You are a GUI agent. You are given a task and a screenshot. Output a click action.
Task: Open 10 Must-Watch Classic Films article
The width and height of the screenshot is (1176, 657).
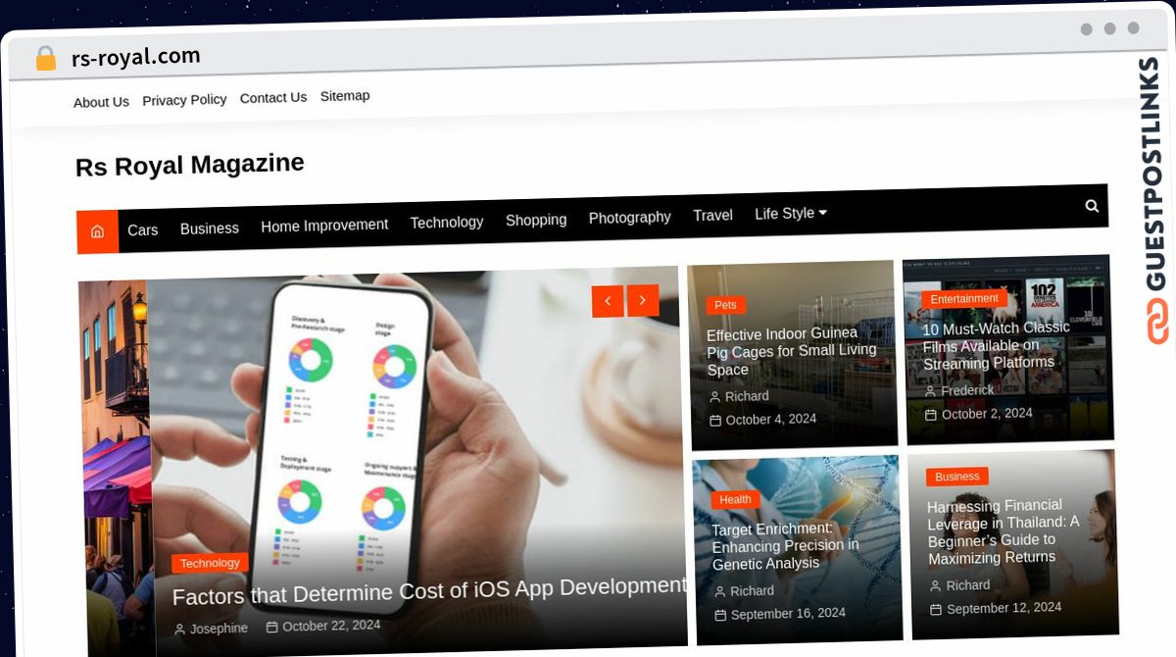(996, 345)
